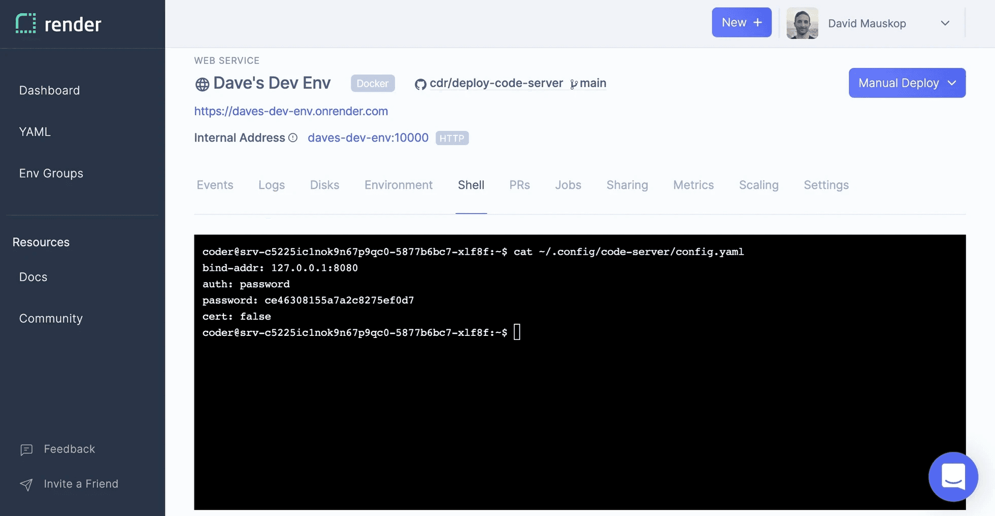The width and height of the screenshot is (995, 516).
Task: Open the https://daves-dev-env.onrender.com link
Action: point(291,111)
